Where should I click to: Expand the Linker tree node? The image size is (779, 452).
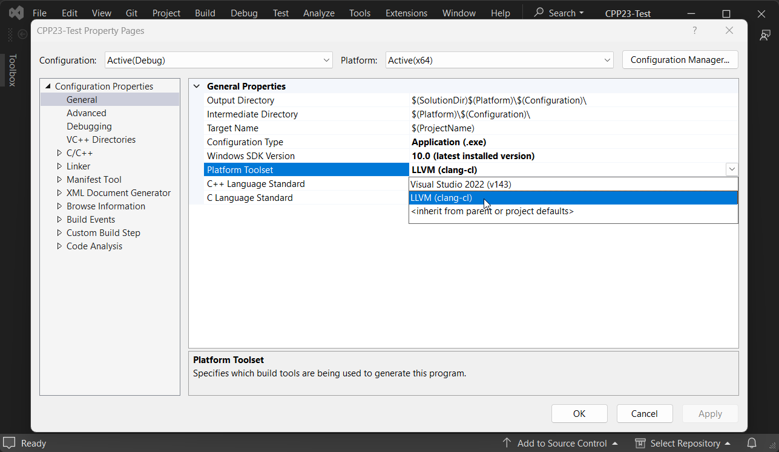(x=59, y=166)
